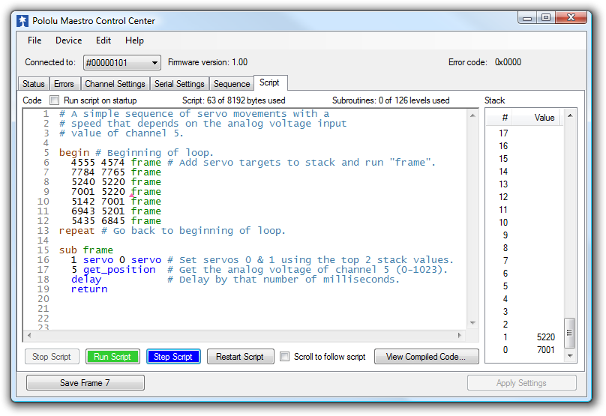Viewport: 606px width, 416px height.
Task: Select the Serial Settings tab
Action: click(x=179, y=84)
